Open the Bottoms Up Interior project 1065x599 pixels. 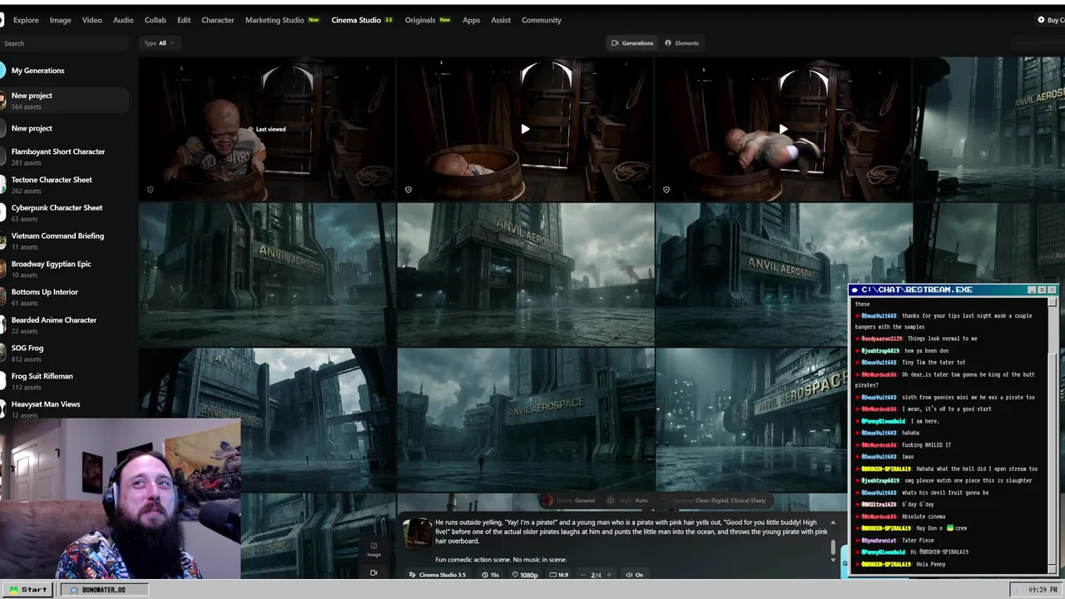coord(64,297)
